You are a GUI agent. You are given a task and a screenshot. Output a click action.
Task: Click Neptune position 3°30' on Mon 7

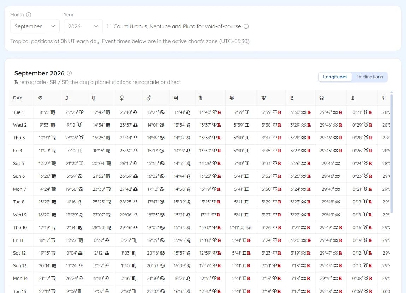[x=271, y=189]
